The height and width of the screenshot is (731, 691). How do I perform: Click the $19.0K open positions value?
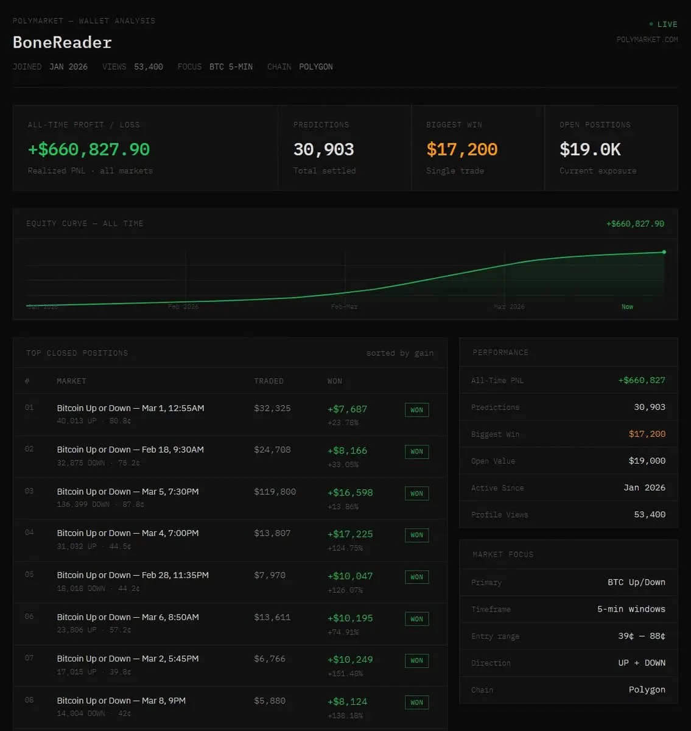[x=590, y=149]
